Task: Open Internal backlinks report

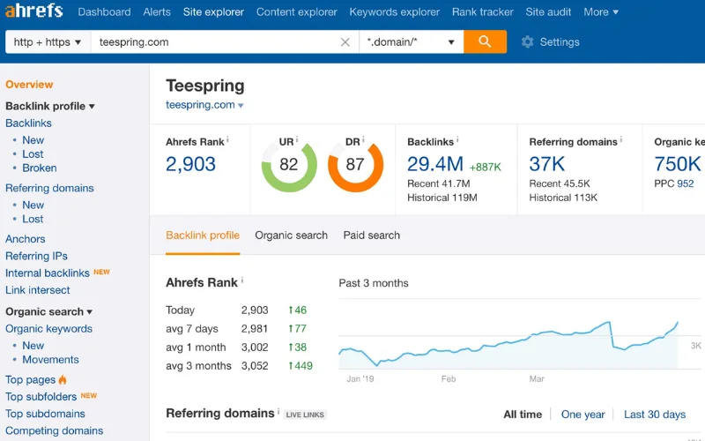Action: coord(48,273)
